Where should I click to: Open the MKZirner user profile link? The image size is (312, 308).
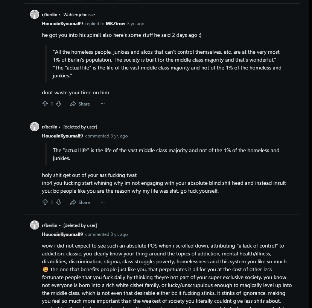[116, 24]
